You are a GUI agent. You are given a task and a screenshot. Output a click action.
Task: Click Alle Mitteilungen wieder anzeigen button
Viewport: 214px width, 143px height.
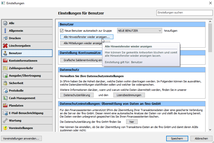[81, 43]
